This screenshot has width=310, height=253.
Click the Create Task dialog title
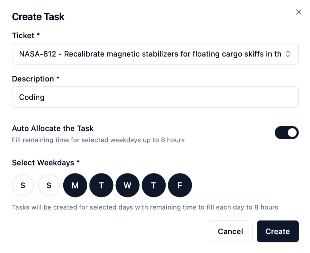click(x=38, y=17)
